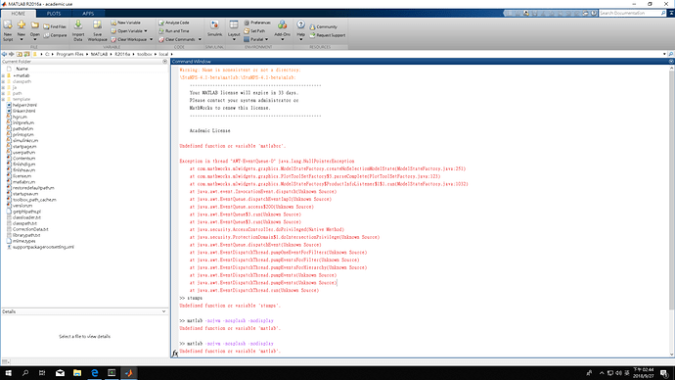Open the Clear Workspace dropdown arrow

click(x=151, y=39)
